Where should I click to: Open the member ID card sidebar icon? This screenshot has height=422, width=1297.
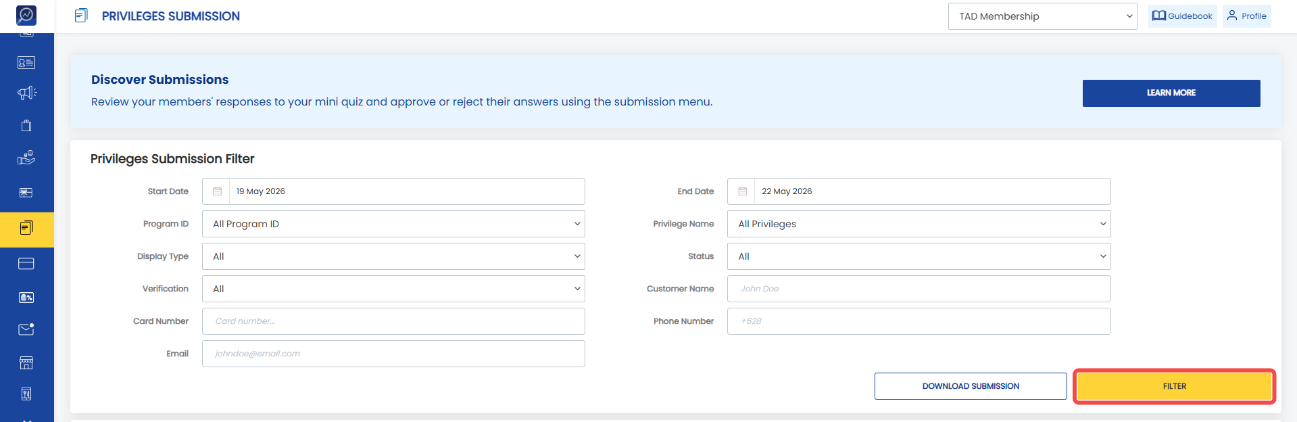pyautogui.click(x=26, y=62)
